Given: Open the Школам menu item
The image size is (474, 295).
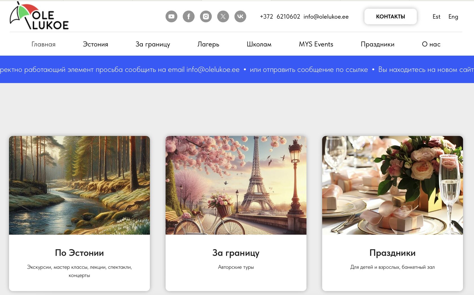Looking at the screenshot, I should pyautogui.click(x=259, y=44).
